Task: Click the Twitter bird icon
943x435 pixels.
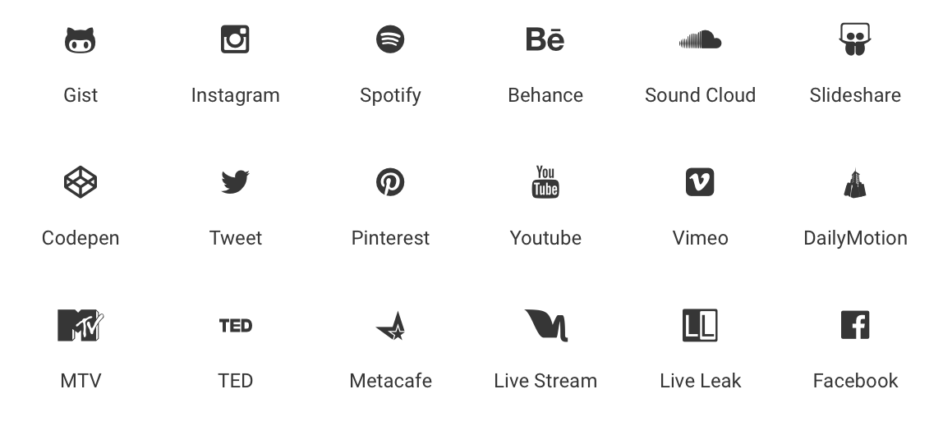Action: click(x=235, y=182)
